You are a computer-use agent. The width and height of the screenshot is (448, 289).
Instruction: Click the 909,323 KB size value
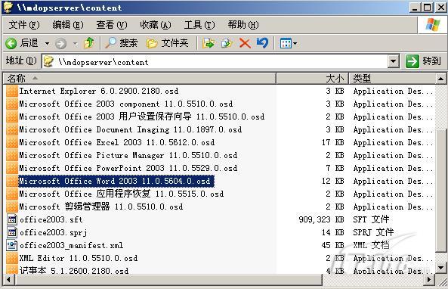[x=321, y=219]
